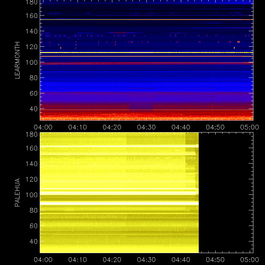The image size is (265, 265).
Task: Select the 100 tick label on Learmonth plot
Action: pos(31,62)
